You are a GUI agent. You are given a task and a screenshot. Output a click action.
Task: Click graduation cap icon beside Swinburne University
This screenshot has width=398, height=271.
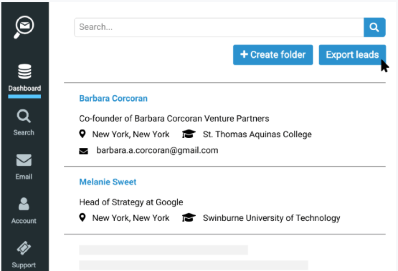[x=188, y=218]
